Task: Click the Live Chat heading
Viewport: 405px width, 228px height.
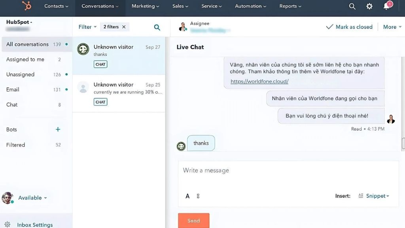Action: coord(190,47)
